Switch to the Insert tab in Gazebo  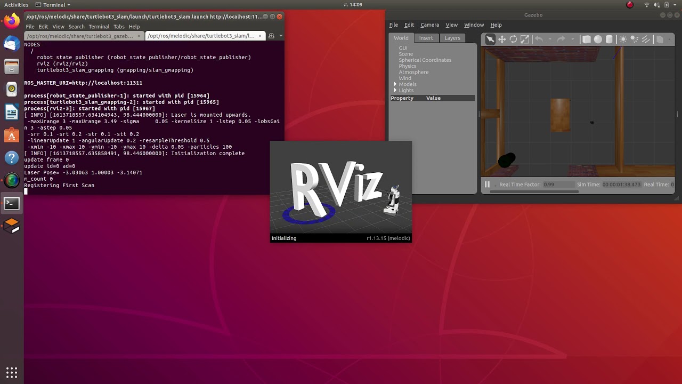click(x=426, y=38)
